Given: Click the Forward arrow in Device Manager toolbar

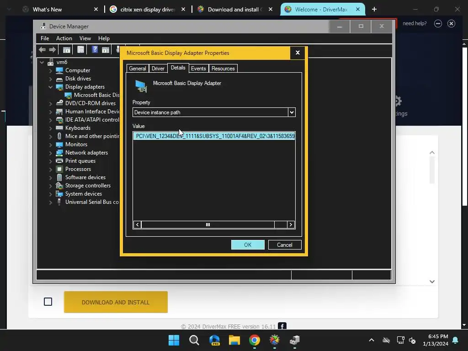Looking at the screenshot, I should [52, 49].
